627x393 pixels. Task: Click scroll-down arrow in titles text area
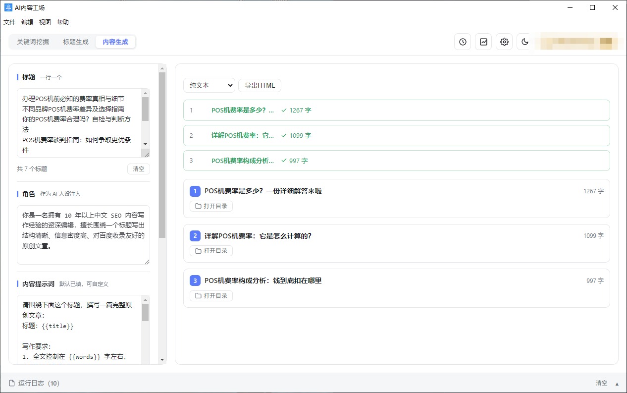point(145,144)
